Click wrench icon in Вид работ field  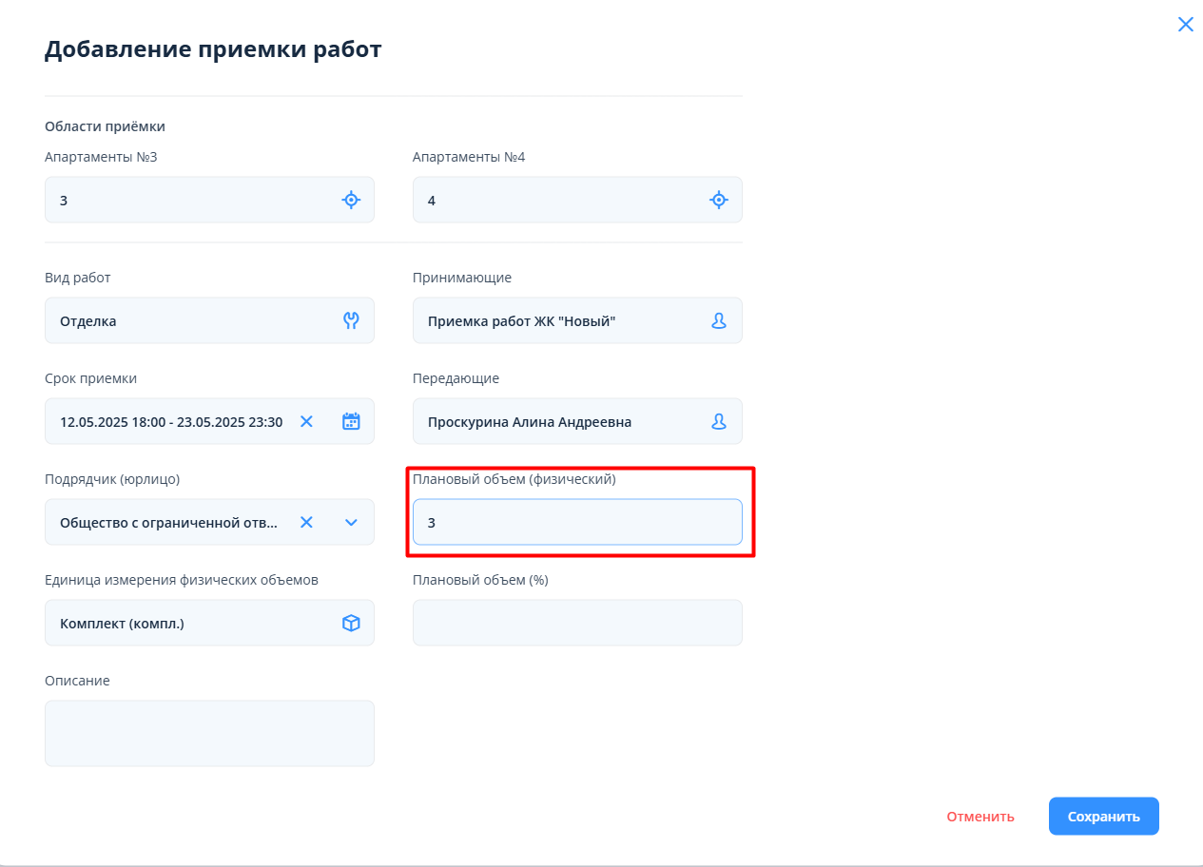click(x=351, y=320)
